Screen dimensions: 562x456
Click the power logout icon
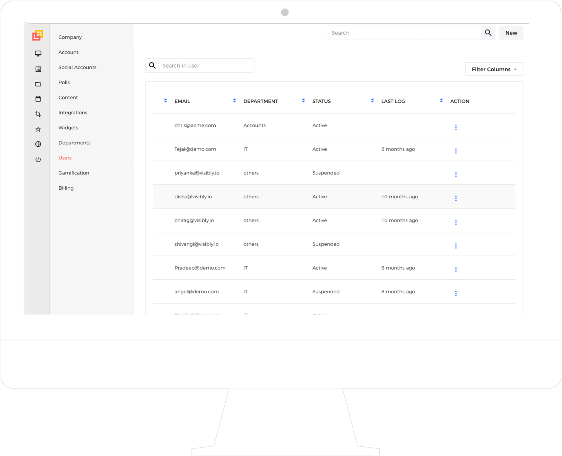click(38, 159)
